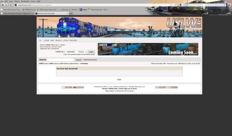The width and height of the screenshot is (232, 136).
Task: Go back with the browser back arrow
Action: click(x=3, y=5)
